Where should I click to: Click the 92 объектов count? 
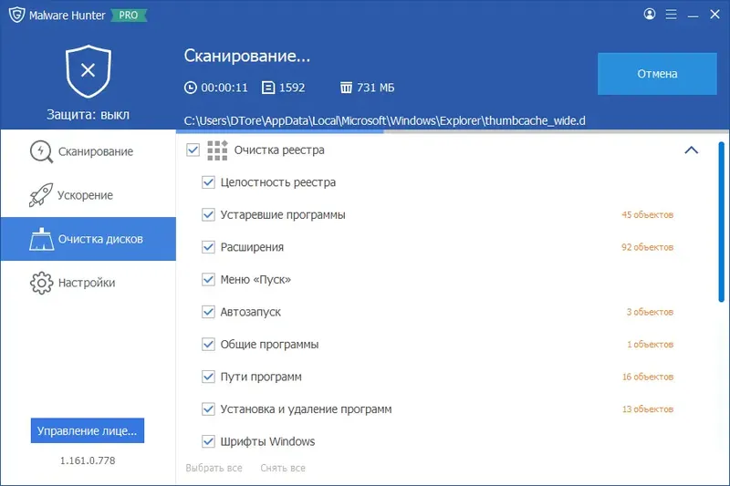point(647,247)
